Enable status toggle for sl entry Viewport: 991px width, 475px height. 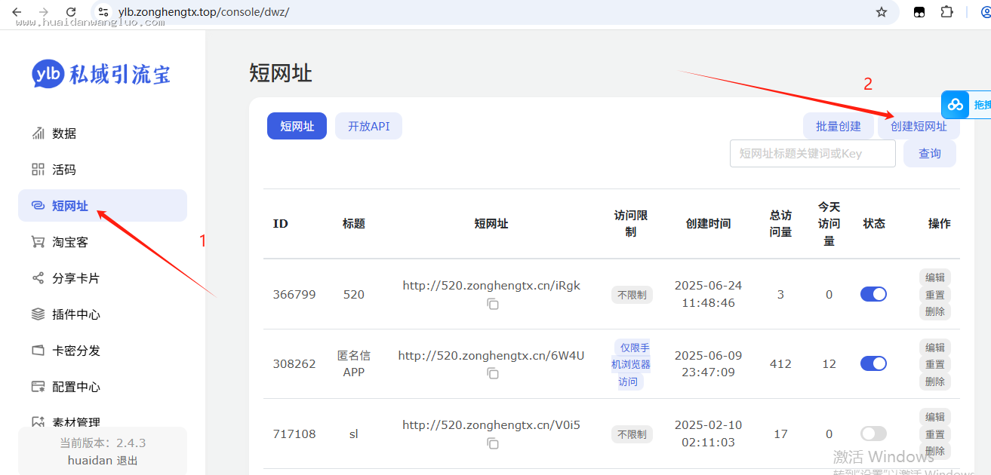pyautogui.click(x=873, y=434)
